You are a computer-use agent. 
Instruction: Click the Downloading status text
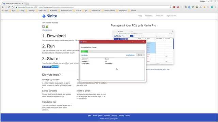[x=109, y=63]
